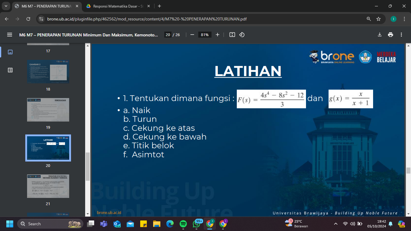The height and width of the screenshot is (231, 411).
Task: Open Chrome's three-dot menu
Action: [x=404, y=19]
